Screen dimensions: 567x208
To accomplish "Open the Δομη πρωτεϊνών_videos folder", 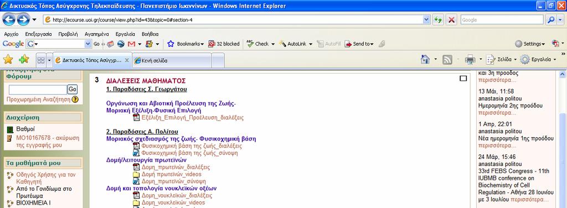I will tap(172, 174).
